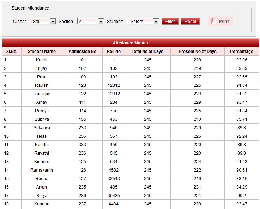Screen dimensions: 260x209
Task: Click the Sl.No. column header
Action: point(12,52)
